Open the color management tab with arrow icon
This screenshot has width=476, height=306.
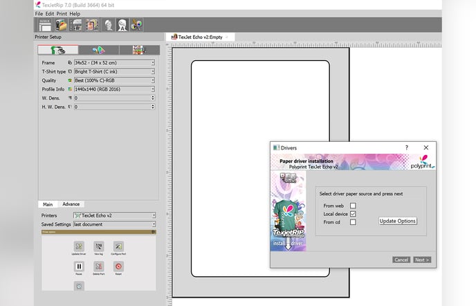point(99,50)
